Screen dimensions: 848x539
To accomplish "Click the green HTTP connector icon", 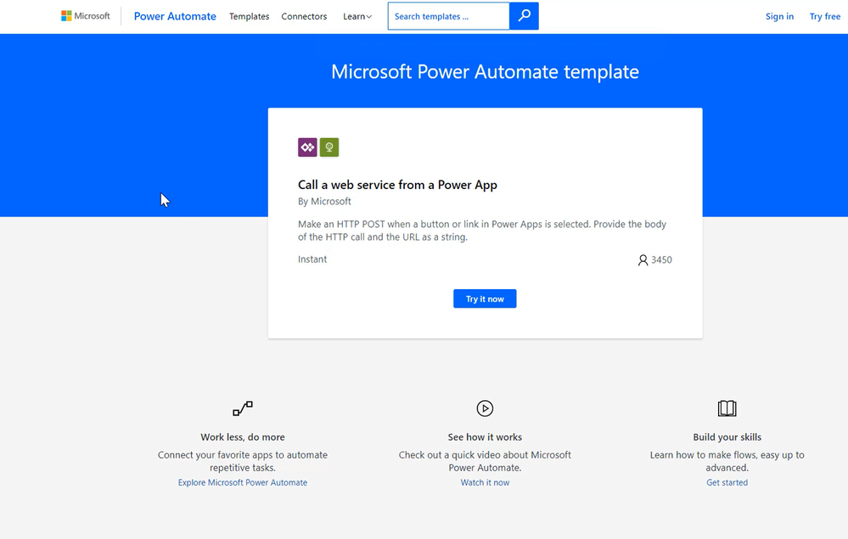I will click(x=329, y=147).
